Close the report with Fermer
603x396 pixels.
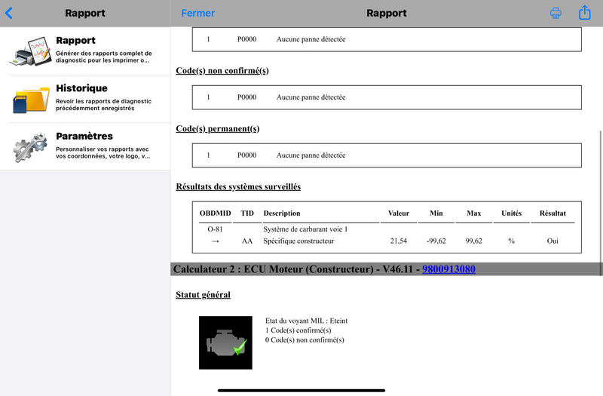(198, 13)
